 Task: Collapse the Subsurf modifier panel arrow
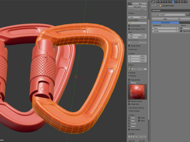pyautogui.click(x=153, y=15)
